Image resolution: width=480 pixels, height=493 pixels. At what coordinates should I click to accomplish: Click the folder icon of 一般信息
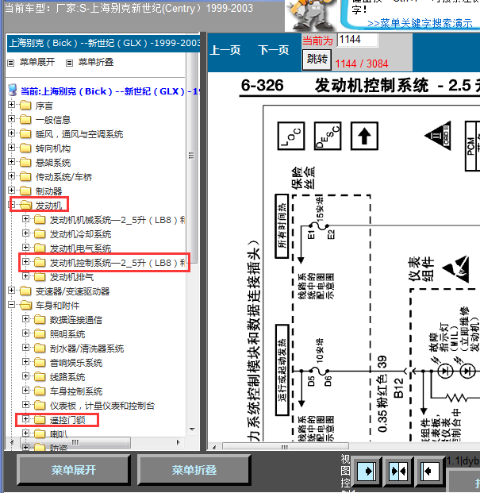25,119
